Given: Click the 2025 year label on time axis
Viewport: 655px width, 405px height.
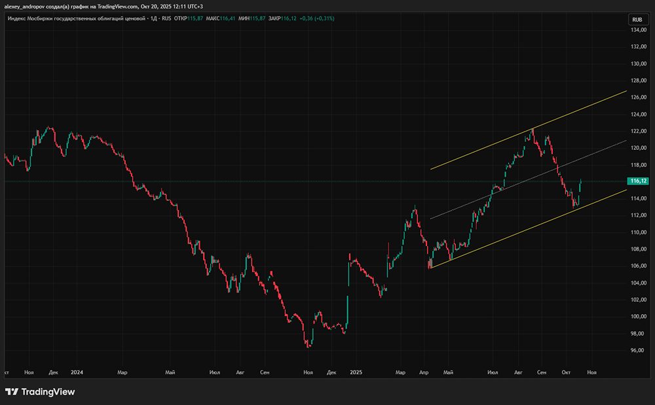Looking at the screenshot, I should point(356,372).
